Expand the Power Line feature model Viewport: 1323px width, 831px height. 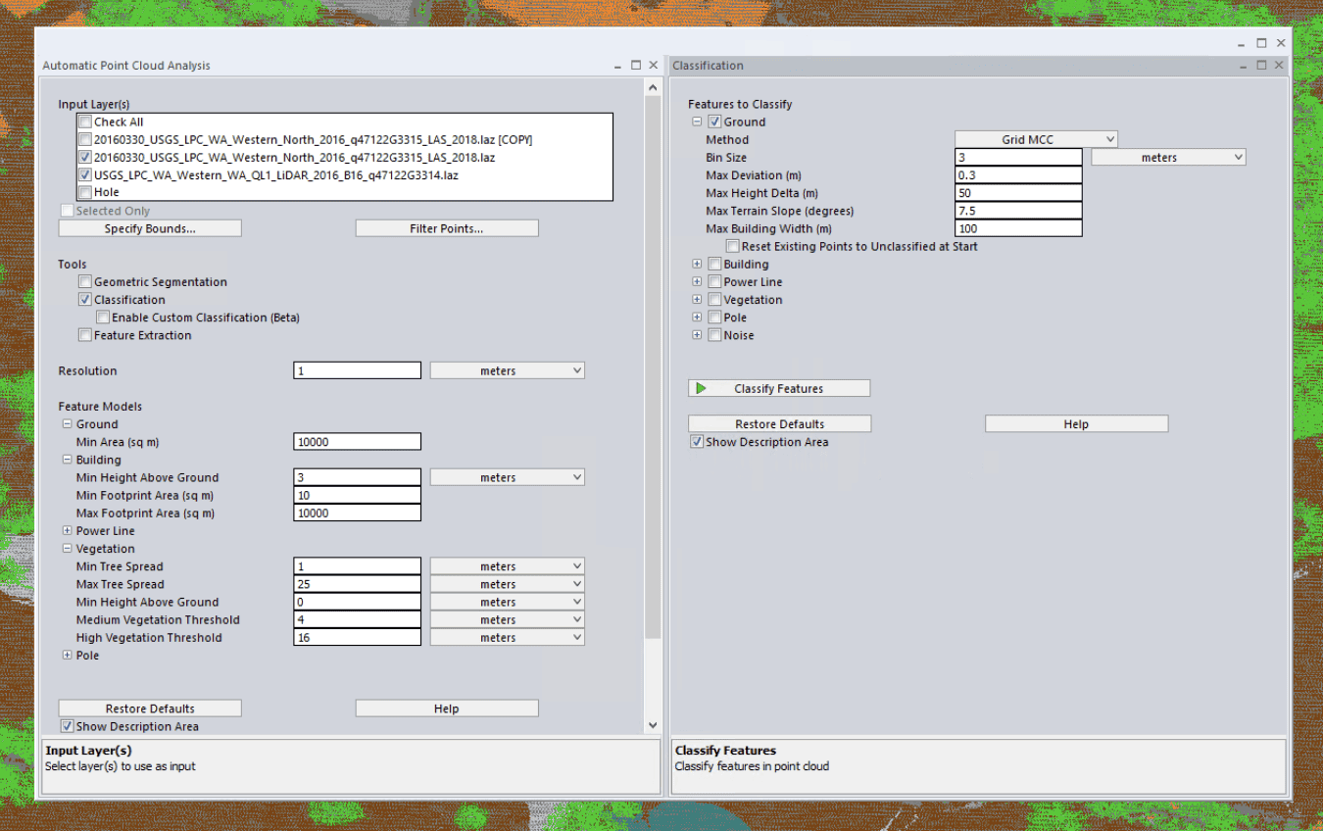[68, 530]
